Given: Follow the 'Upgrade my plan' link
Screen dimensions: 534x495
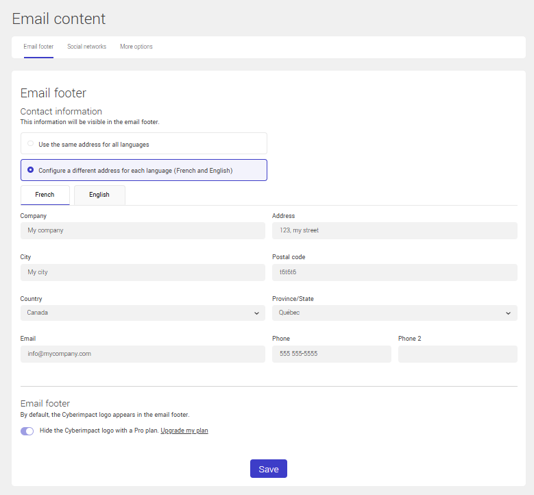Looking at the screenshot, I should [184, 431].
